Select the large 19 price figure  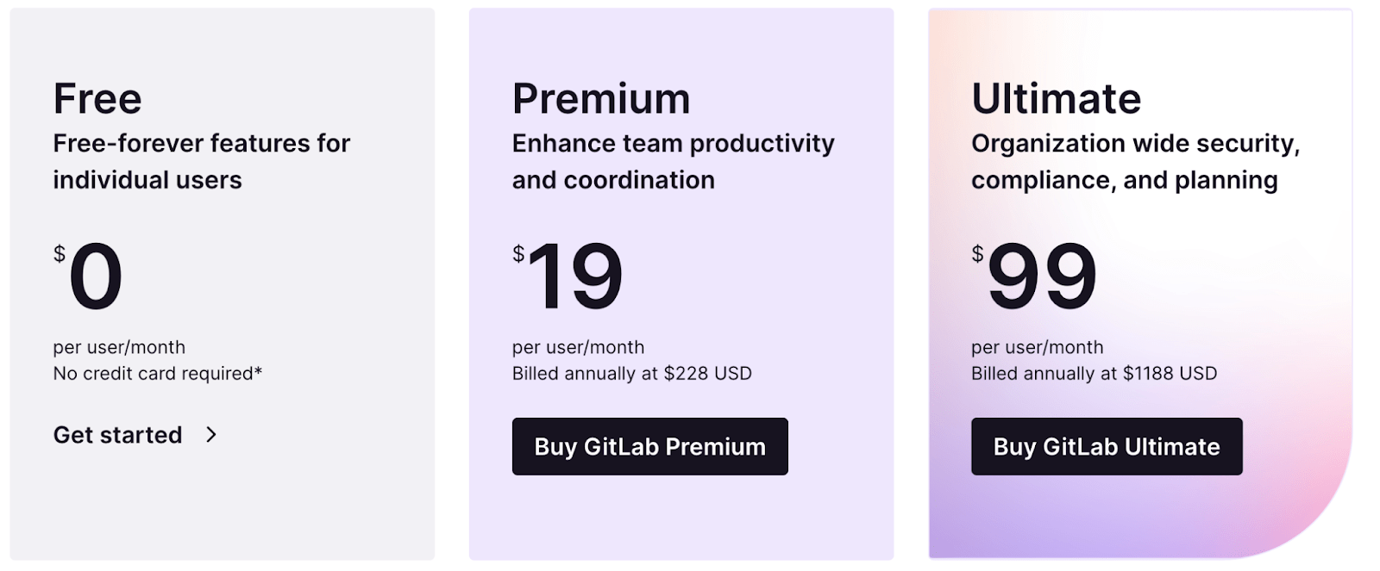[x=575, y=276]
